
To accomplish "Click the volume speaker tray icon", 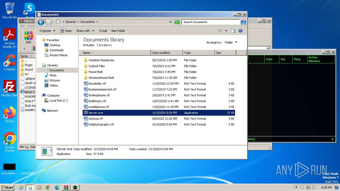I will 302,188.
